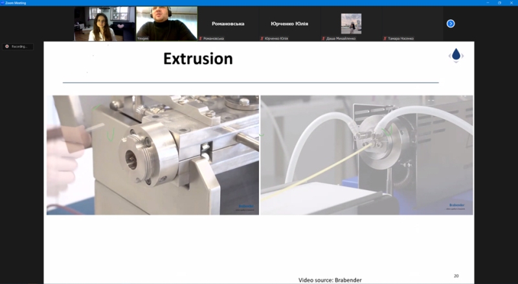Select the video thumbnail of woman in white
518x284 pixels.
point(105,23)
